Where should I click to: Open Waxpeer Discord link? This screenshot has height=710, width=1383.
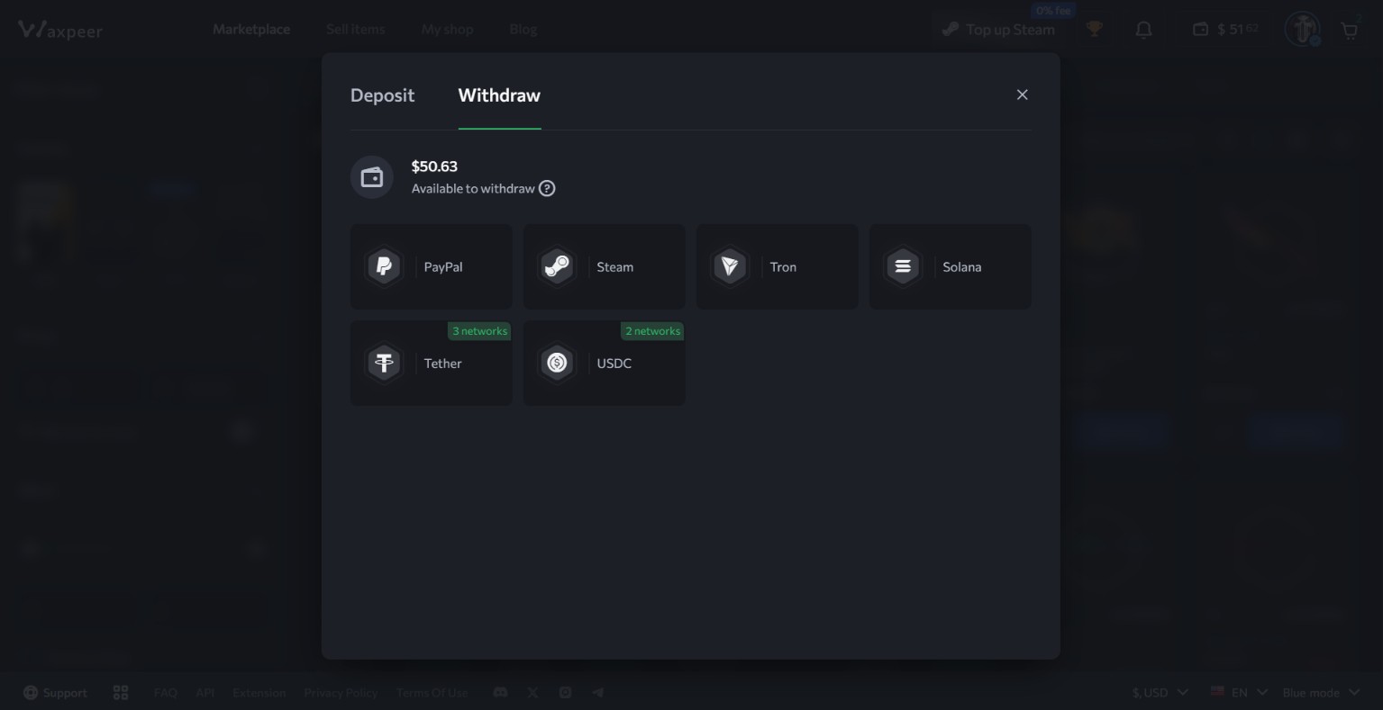pyautogui.click(x=500, y=692)
